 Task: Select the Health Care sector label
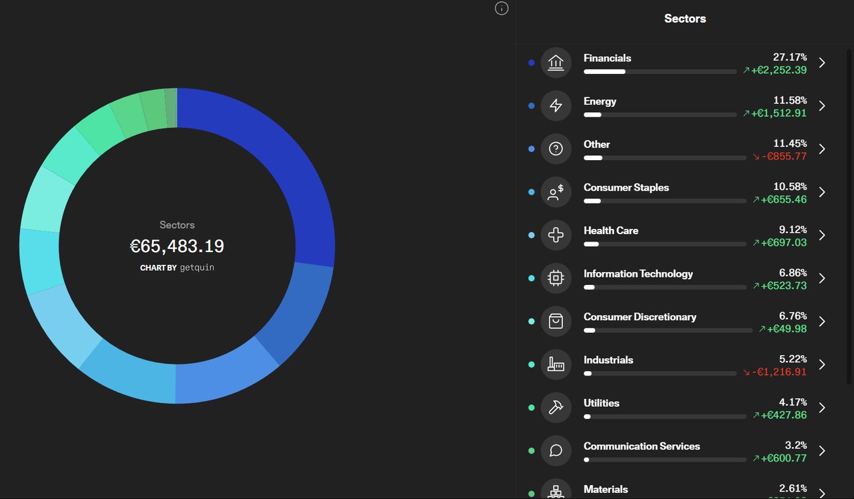pyautogui.click(x=610, y=230)
